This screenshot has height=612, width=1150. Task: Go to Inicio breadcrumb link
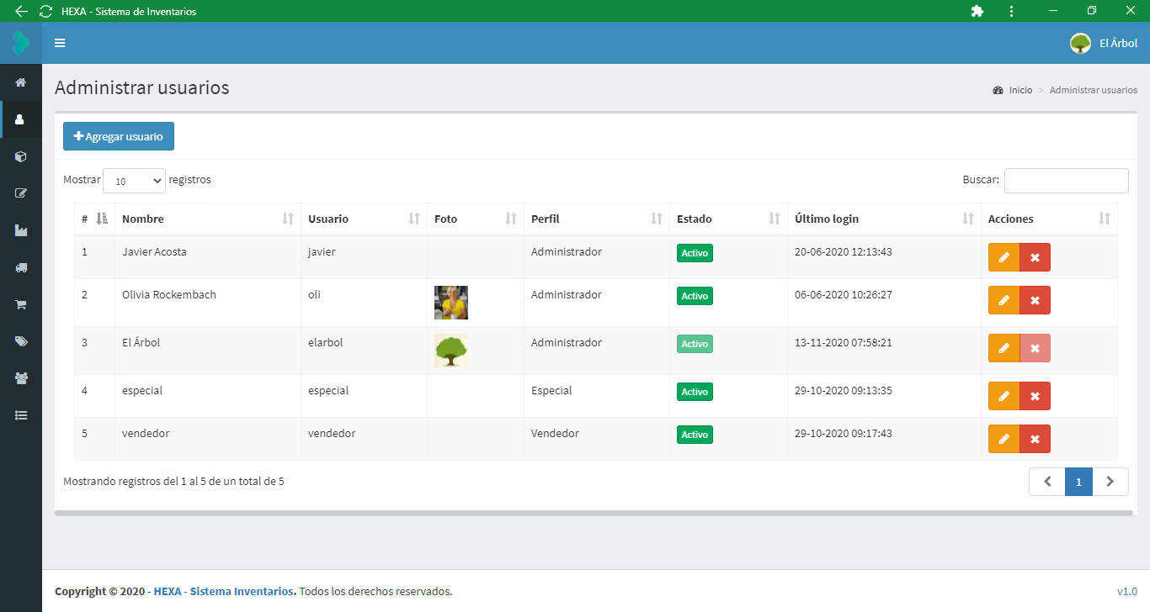[x=1020, y=90]
